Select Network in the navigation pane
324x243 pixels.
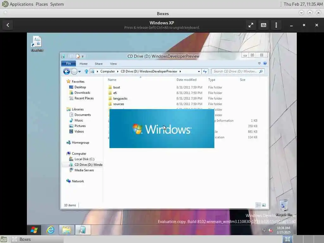tap(78, 181)
